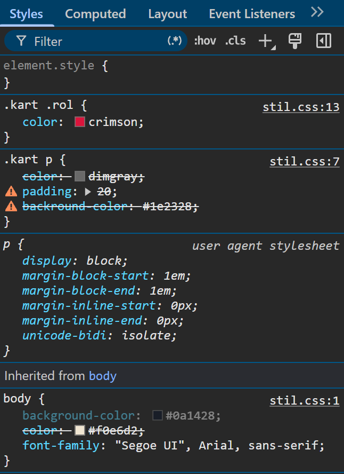Select the .kart .rol selector
The image size is (344, 474).
click(x=38, y=105)
